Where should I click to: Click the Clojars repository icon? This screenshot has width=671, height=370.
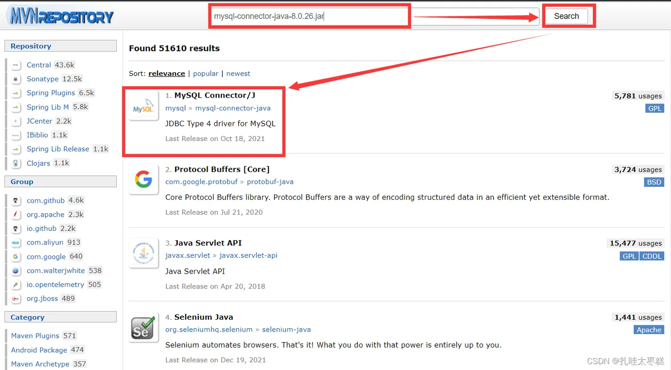(x=16, y=163)
